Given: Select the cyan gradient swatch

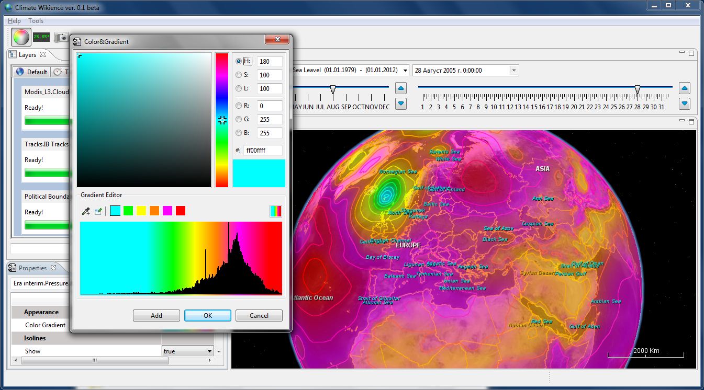Looking at the screenshot, I should pyautogui.click(x=115, y=211).
